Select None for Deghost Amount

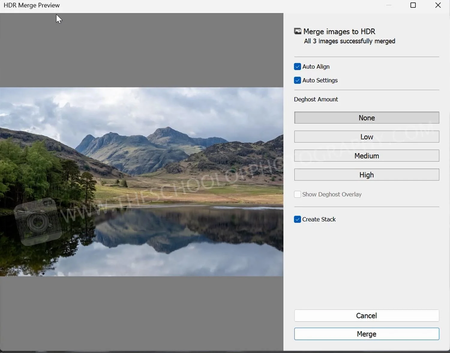(x=366, y=118)
